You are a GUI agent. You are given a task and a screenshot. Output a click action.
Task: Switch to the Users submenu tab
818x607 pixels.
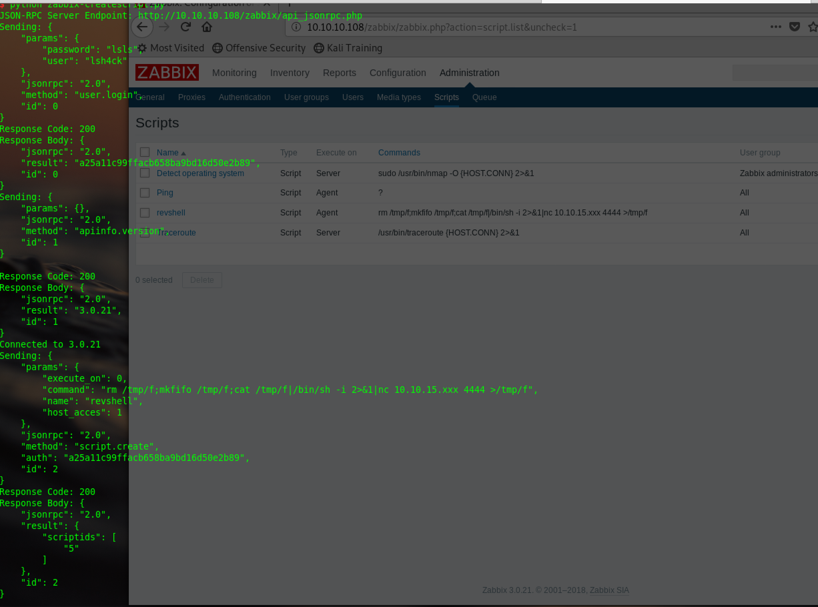pyautogui.click(x=352, y=97)
